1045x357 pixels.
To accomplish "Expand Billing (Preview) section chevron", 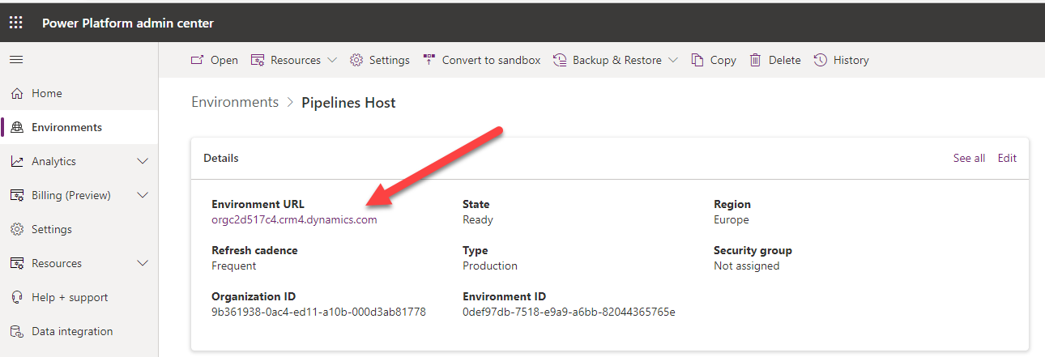I will click(143, 195).
